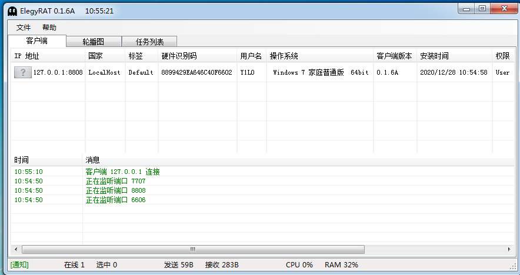The width and height of the screenshot is (520, 275).
Task: Click the window resize grip corner
Action: click(x=513, y=266)
